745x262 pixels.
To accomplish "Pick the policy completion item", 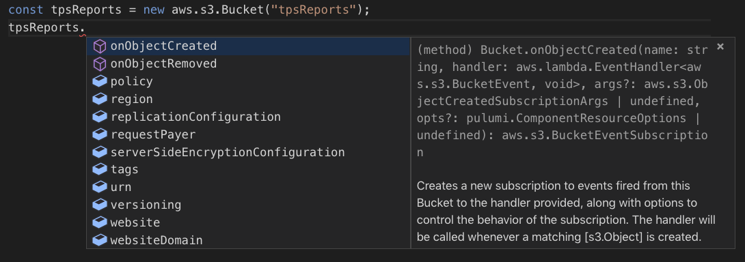I will pyautogui.click(x=248, y=81).
